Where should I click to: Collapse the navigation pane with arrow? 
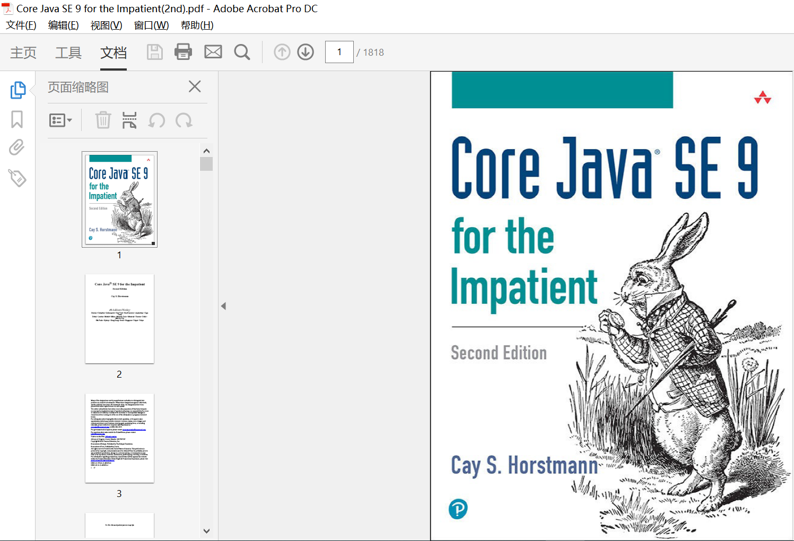[223, 306]
